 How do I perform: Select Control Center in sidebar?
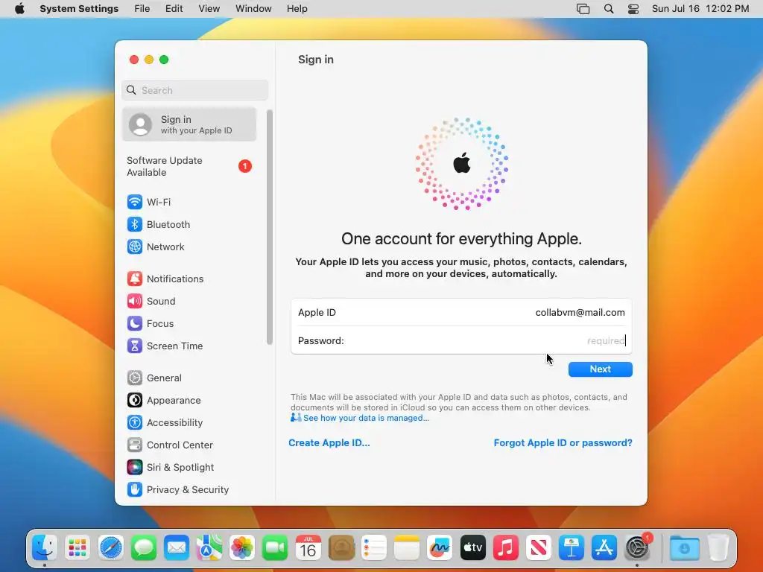pyautogui.click(x=170, y=445)
